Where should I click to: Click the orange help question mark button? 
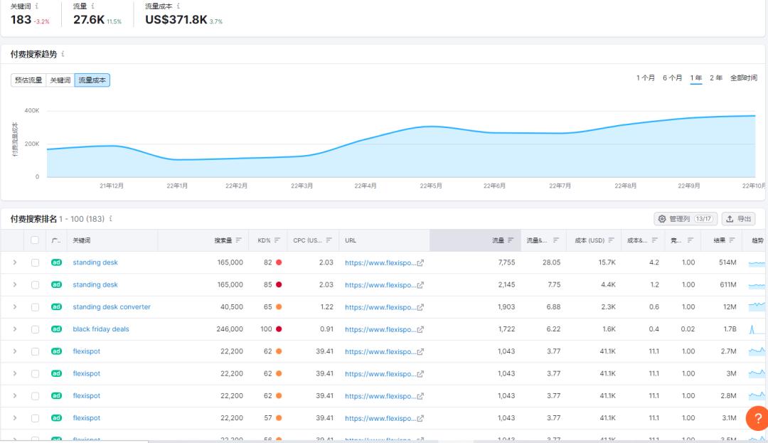(757, 418)
